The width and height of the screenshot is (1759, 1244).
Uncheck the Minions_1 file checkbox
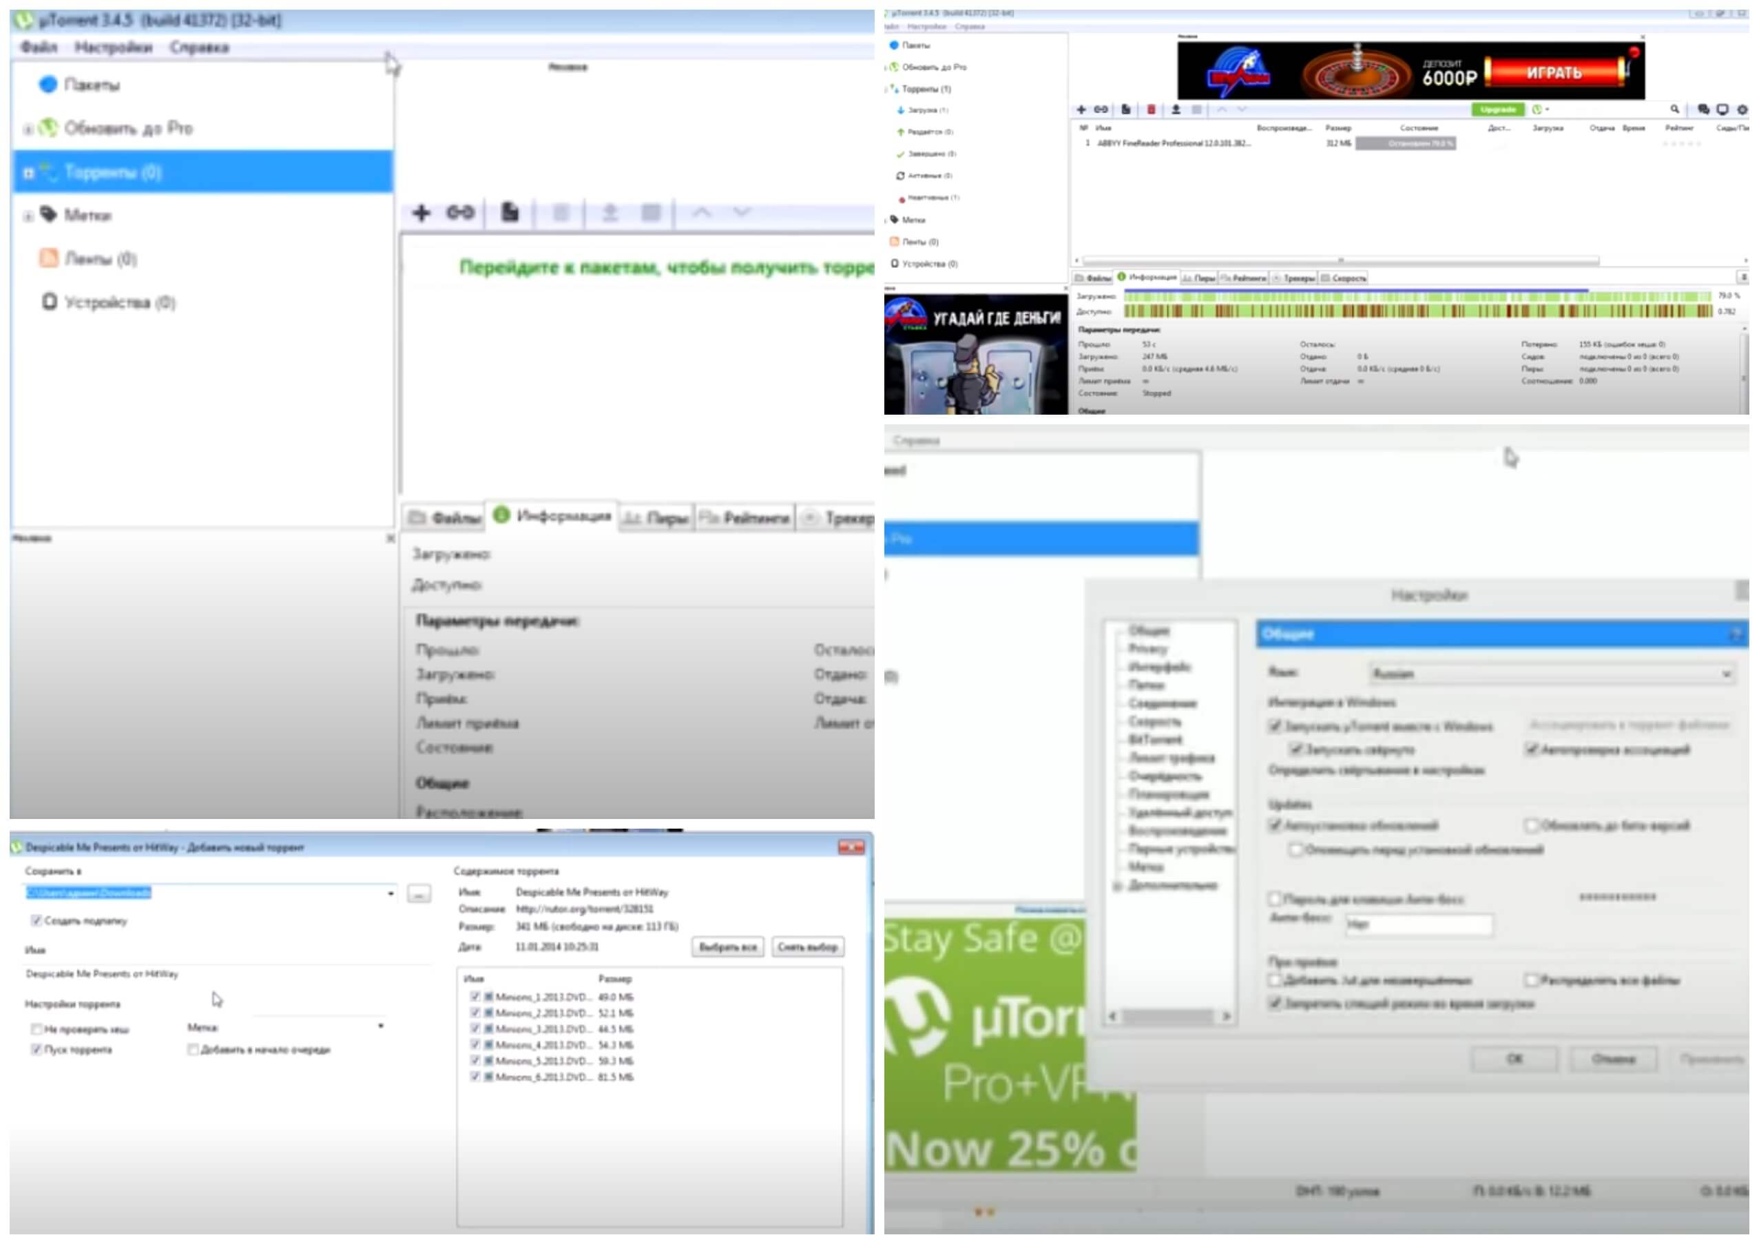(475, 997)
